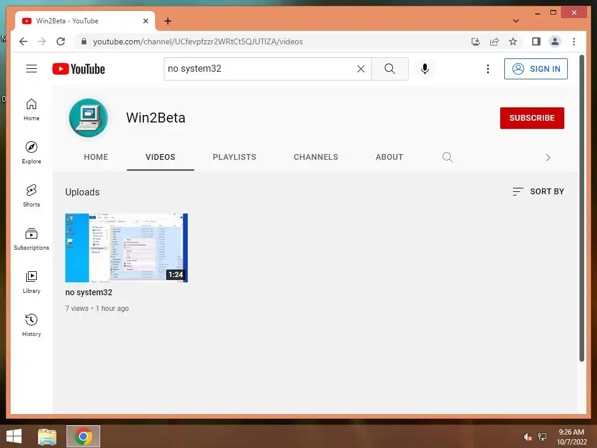Search within the channel using magnifier
This screenshot has width=597, height=448.
[447, 157]
